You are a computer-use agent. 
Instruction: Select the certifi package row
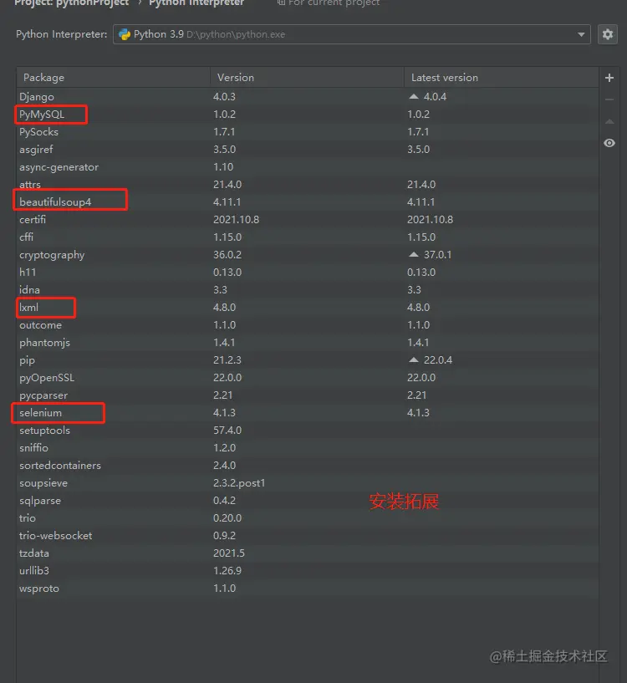(x=307, y=220)
